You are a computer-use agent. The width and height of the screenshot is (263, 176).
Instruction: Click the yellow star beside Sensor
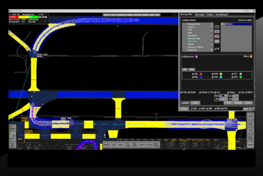[222, 24]
